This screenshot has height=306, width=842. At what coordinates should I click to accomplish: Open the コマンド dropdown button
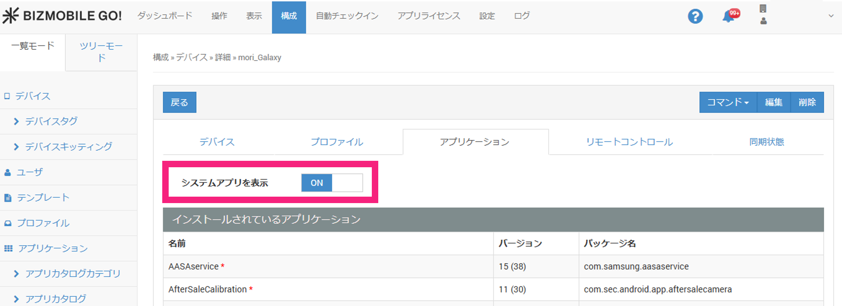click(728, 102)
